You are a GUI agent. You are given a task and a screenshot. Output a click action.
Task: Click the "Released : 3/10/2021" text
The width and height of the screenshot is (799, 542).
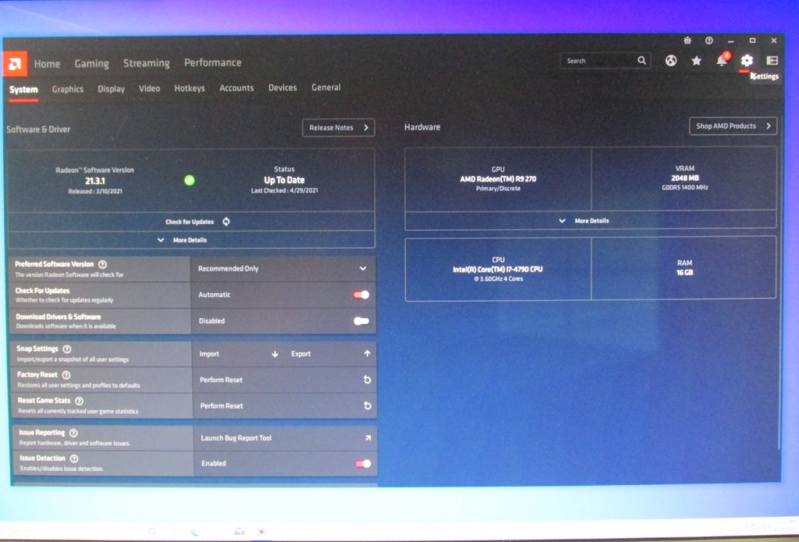[94, 192]
